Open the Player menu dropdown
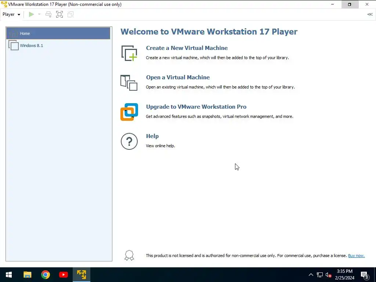The width and height of the screenshot is (376, 282). 11,14
